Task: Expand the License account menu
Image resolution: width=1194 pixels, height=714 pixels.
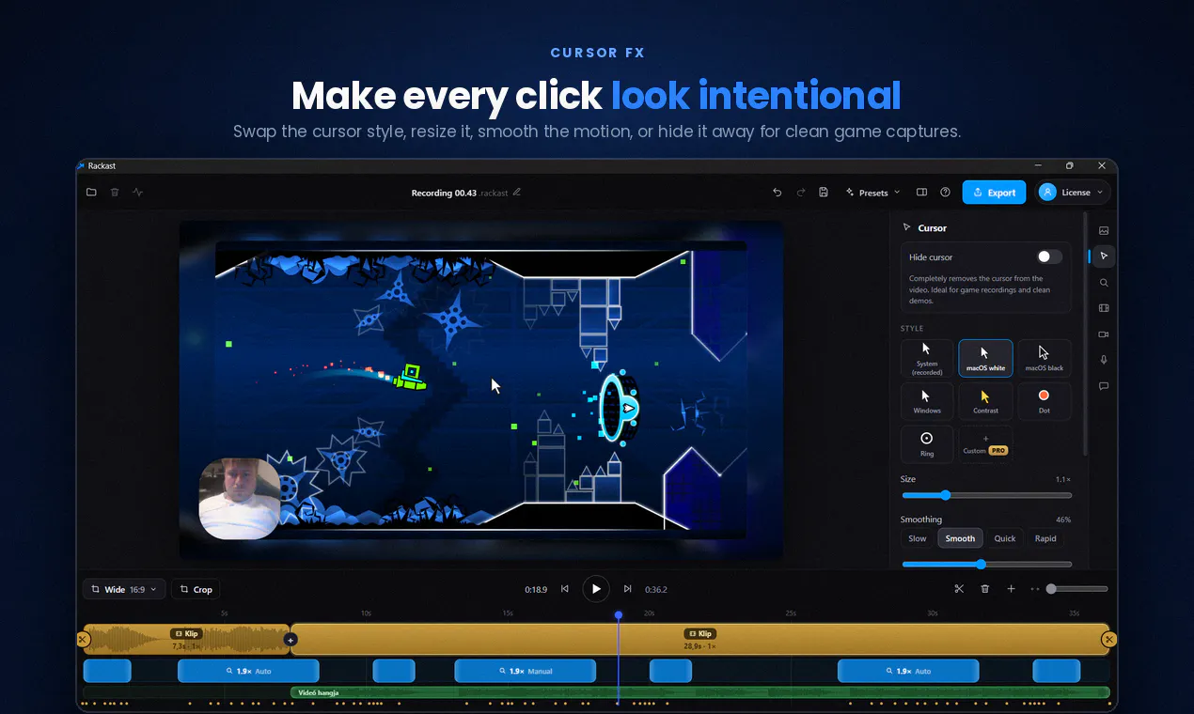Action: coord(1073,193)
